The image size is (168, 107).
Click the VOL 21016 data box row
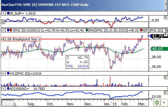coord(77,66)
